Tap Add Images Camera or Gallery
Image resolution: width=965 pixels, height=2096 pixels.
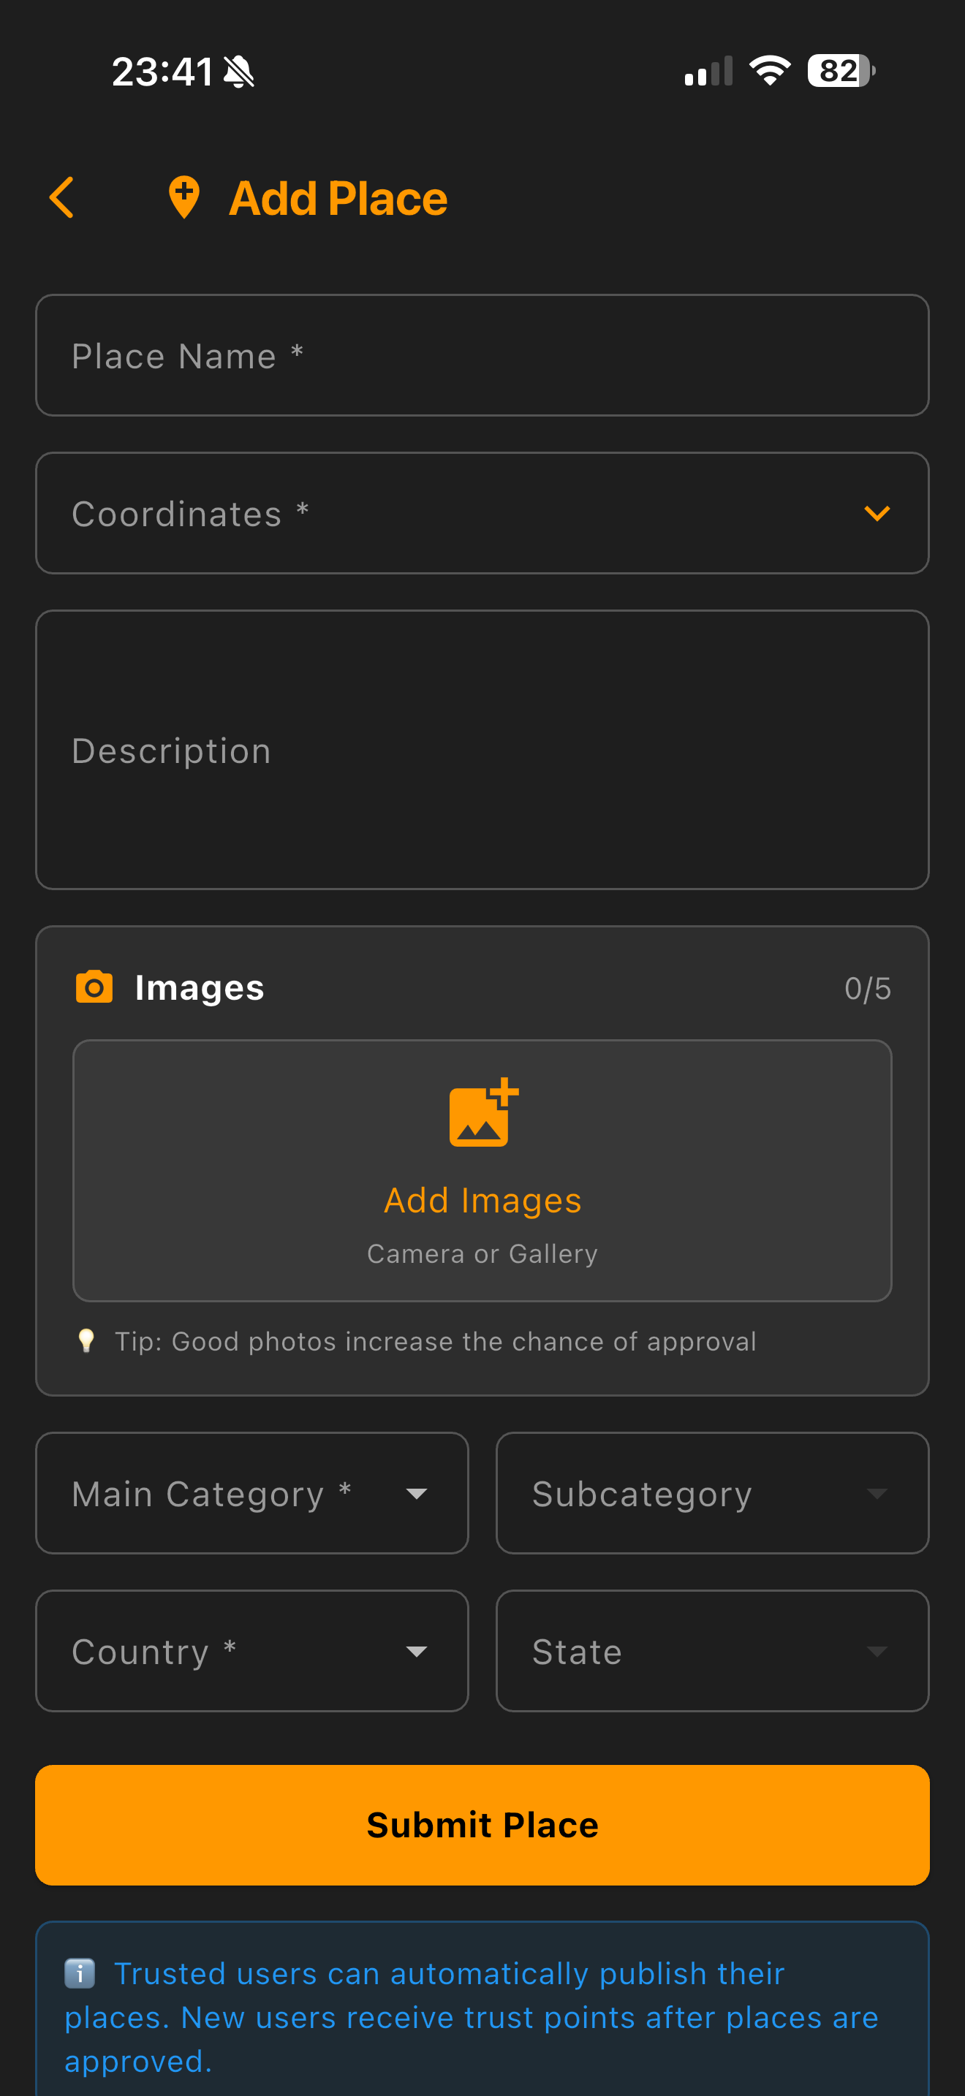pyautogui.click(x=482, y=1171)
